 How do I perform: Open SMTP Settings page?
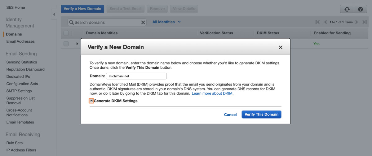pyautogui.click(x=19, y=91)
